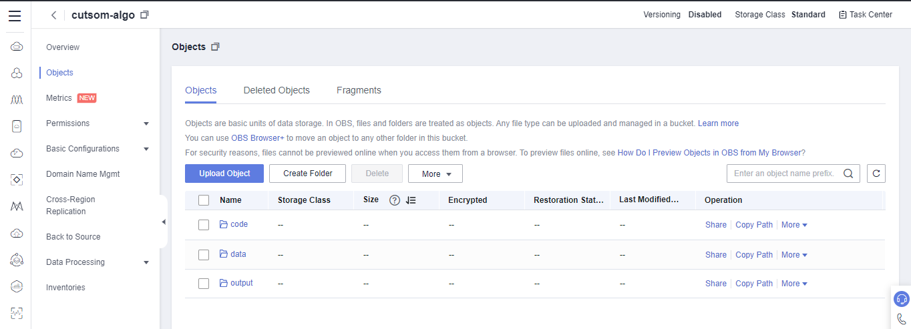Open the Fragments tab
This screenshot has width=911, height=329.
coord(359,90)
